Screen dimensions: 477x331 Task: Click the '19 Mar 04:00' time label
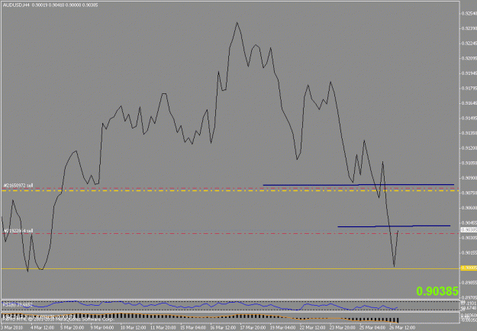point(282,328)
